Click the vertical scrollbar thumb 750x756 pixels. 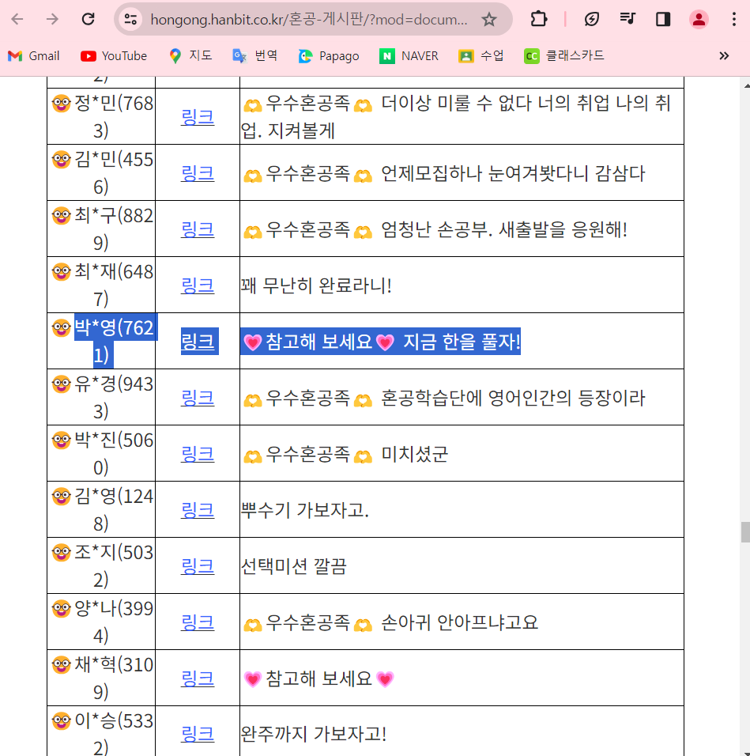click(x=745, y=531)
